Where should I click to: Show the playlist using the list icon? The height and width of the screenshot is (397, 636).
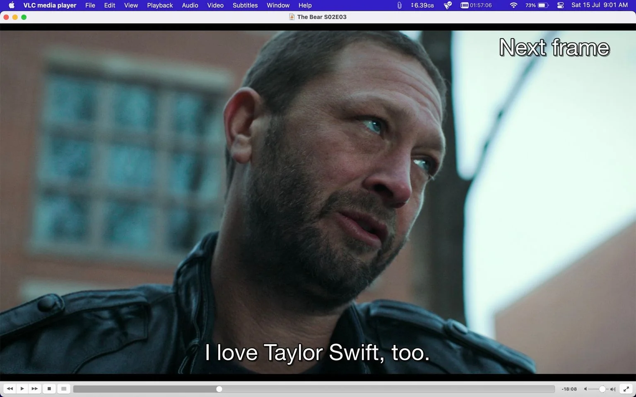click(64, 389)
